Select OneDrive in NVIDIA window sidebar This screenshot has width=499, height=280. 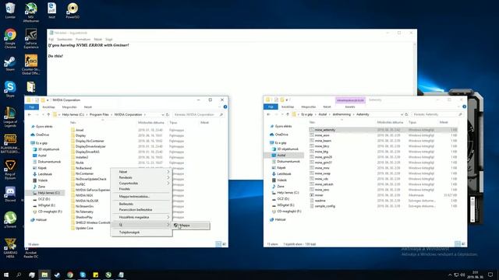(x=40, y=135)
